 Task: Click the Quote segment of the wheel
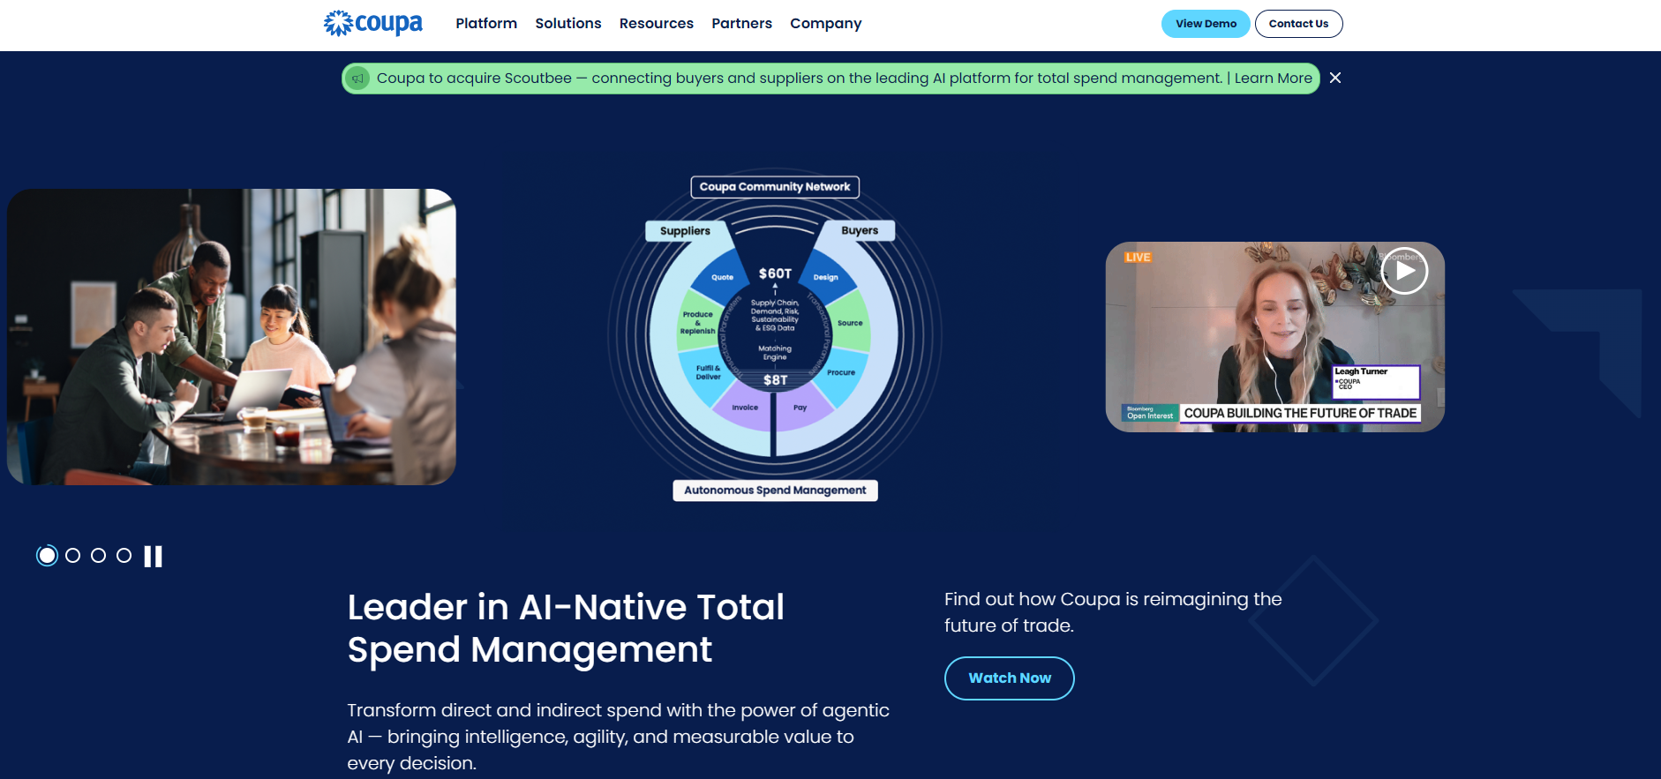tap(722, 277)
